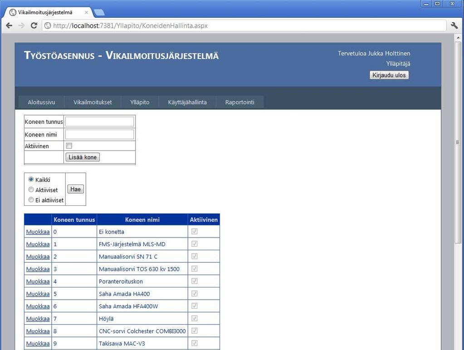Minimize the browser window
The height and width of the screenshot is (350, 464).
click(x=426, y=4)
